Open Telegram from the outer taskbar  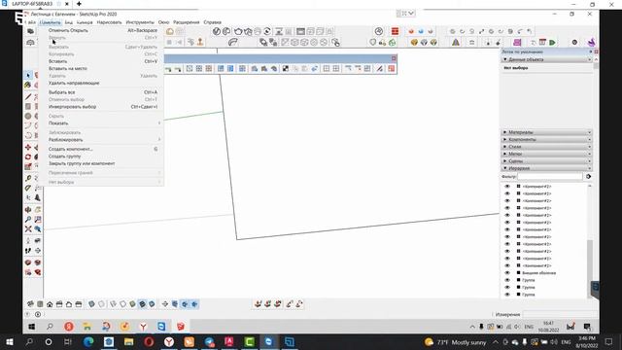pos(209,341)
